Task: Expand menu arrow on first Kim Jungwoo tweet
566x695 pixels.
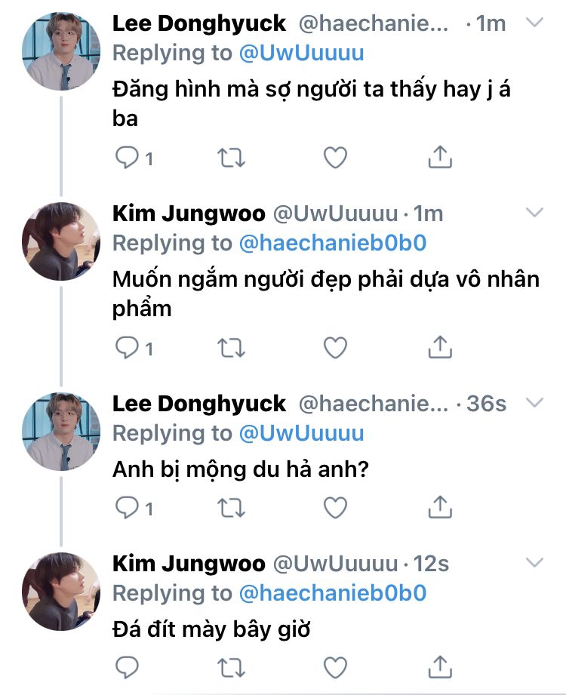Action: (x=534, y=211)
